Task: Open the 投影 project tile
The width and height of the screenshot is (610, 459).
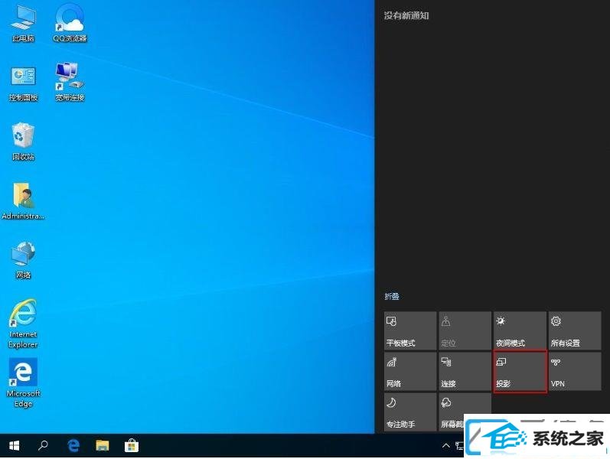Action: pos(520,372)
